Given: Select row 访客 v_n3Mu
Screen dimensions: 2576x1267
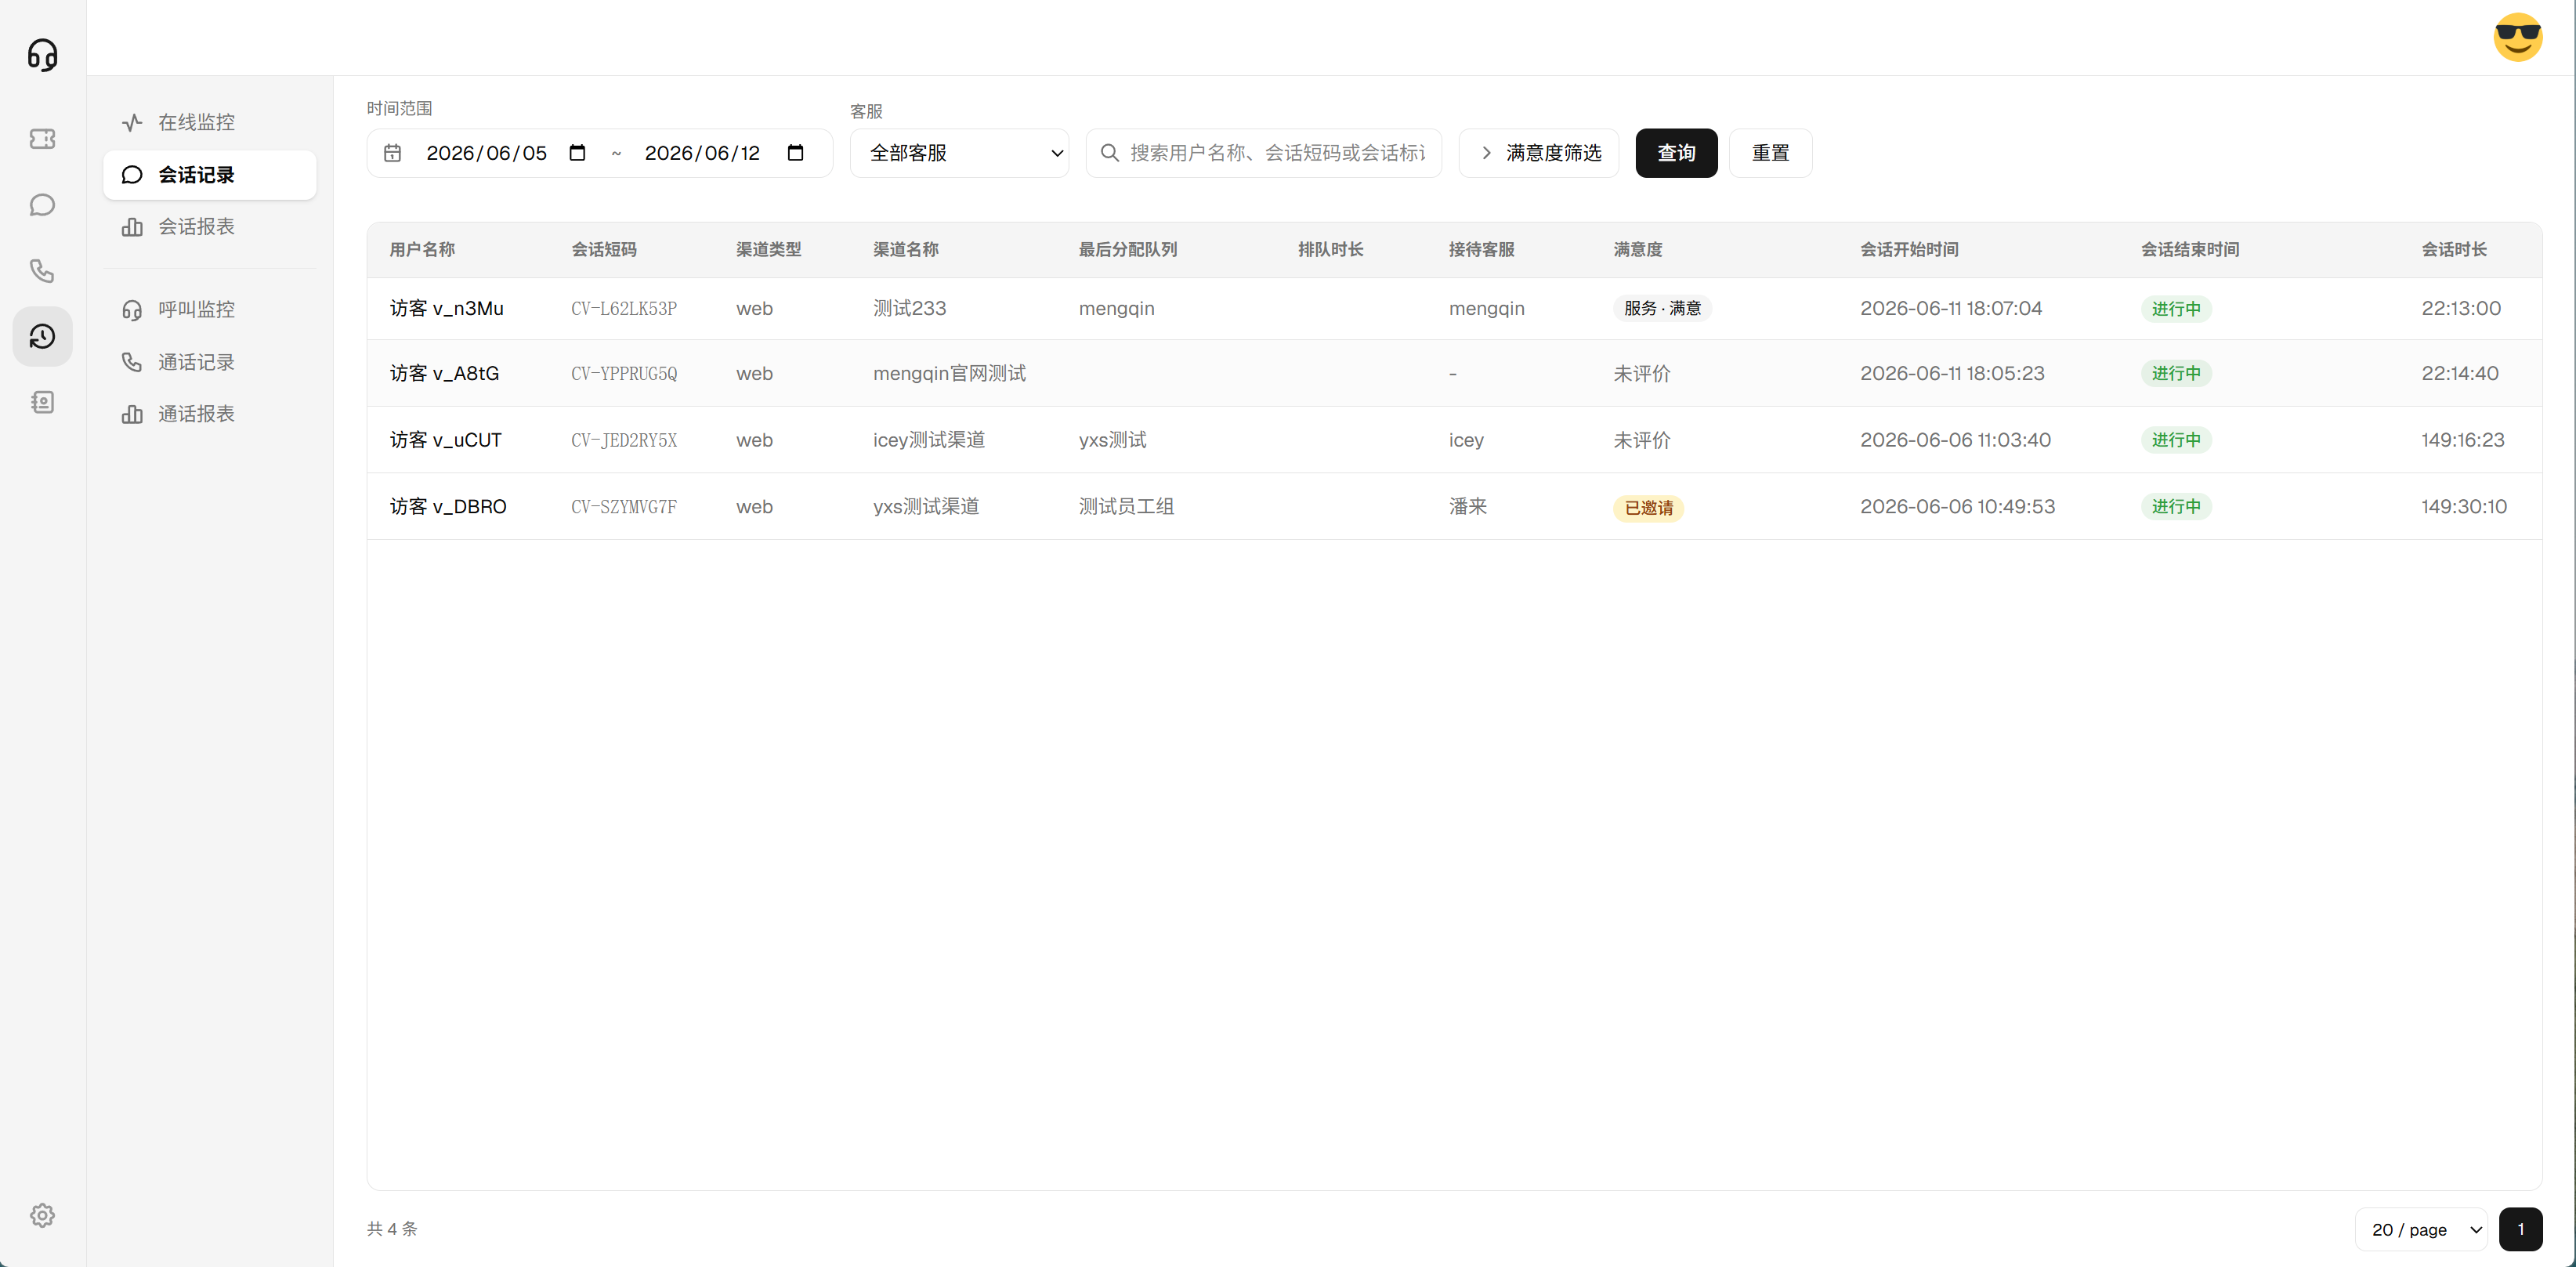Looking at the screenshot, I should [1454, 308].
